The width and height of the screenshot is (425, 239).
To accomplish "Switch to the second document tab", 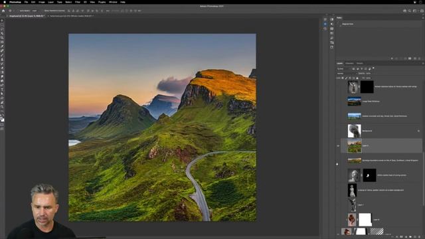I will click(72, 16).
